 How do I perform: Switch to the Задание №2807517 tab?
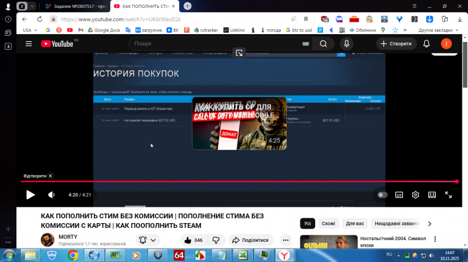click(76, 6)
